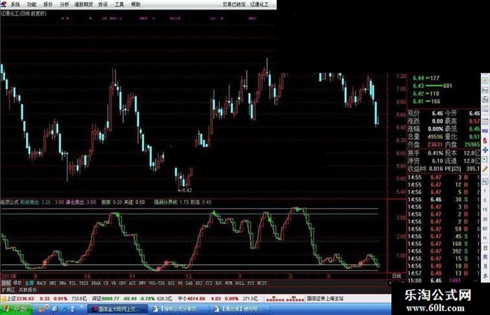Open the 功能 menu
The image size is (490, 315).
pyautogui.click(x=32, y=4)
